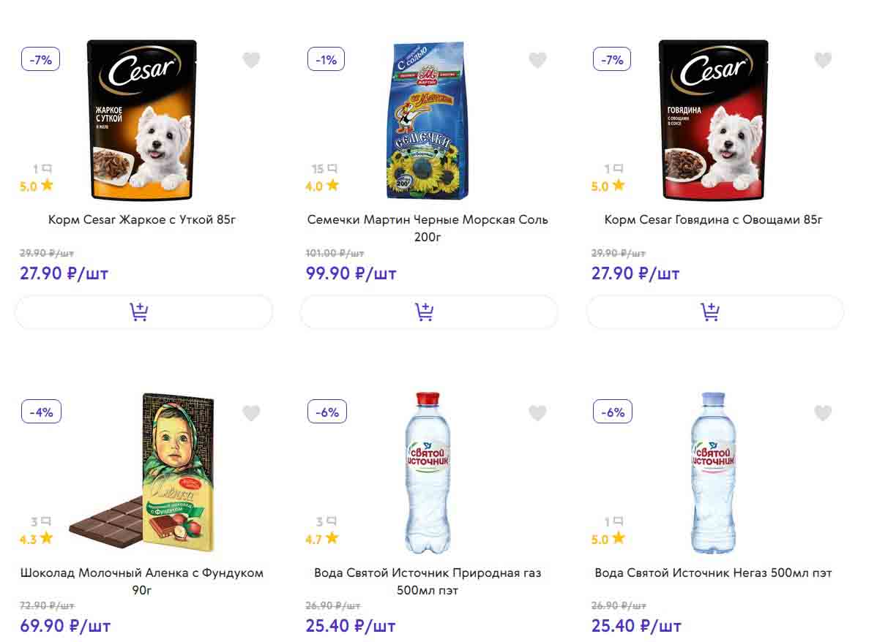
Task: Click the red-cap sparkling water bottle image
Action: [x=428, y=472]
